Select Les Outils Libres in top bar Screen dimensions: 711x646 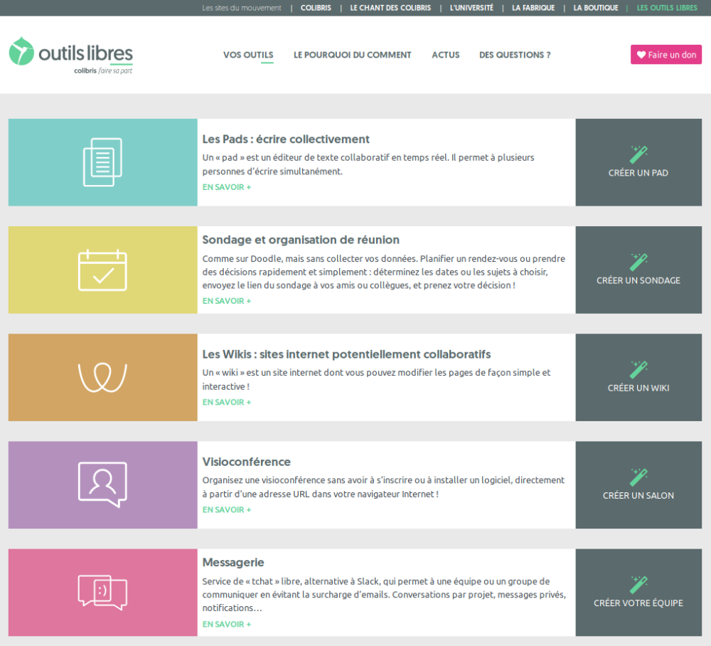pos(667,8)
